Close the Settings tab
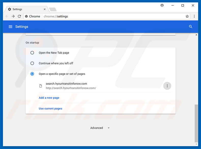201x149 pixels. tap(45, 9)
